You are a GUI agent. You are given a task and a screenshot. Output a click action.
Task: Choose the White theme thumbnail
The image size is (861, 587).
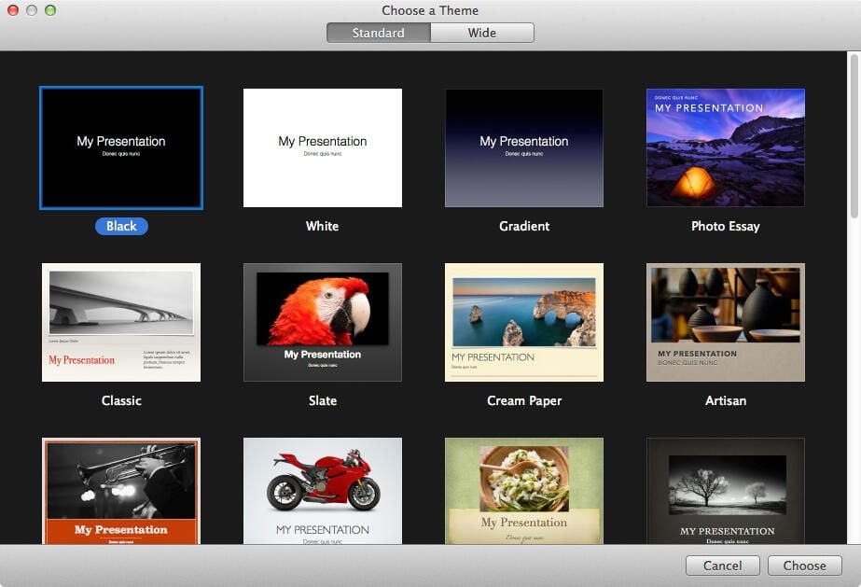click(x=323, y=147)
